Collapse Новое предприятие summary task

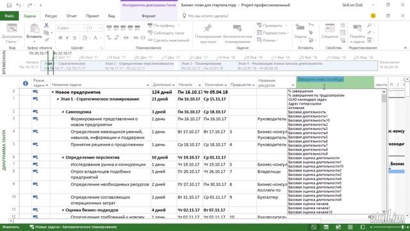pyautogui.click(x=53, y=92)
